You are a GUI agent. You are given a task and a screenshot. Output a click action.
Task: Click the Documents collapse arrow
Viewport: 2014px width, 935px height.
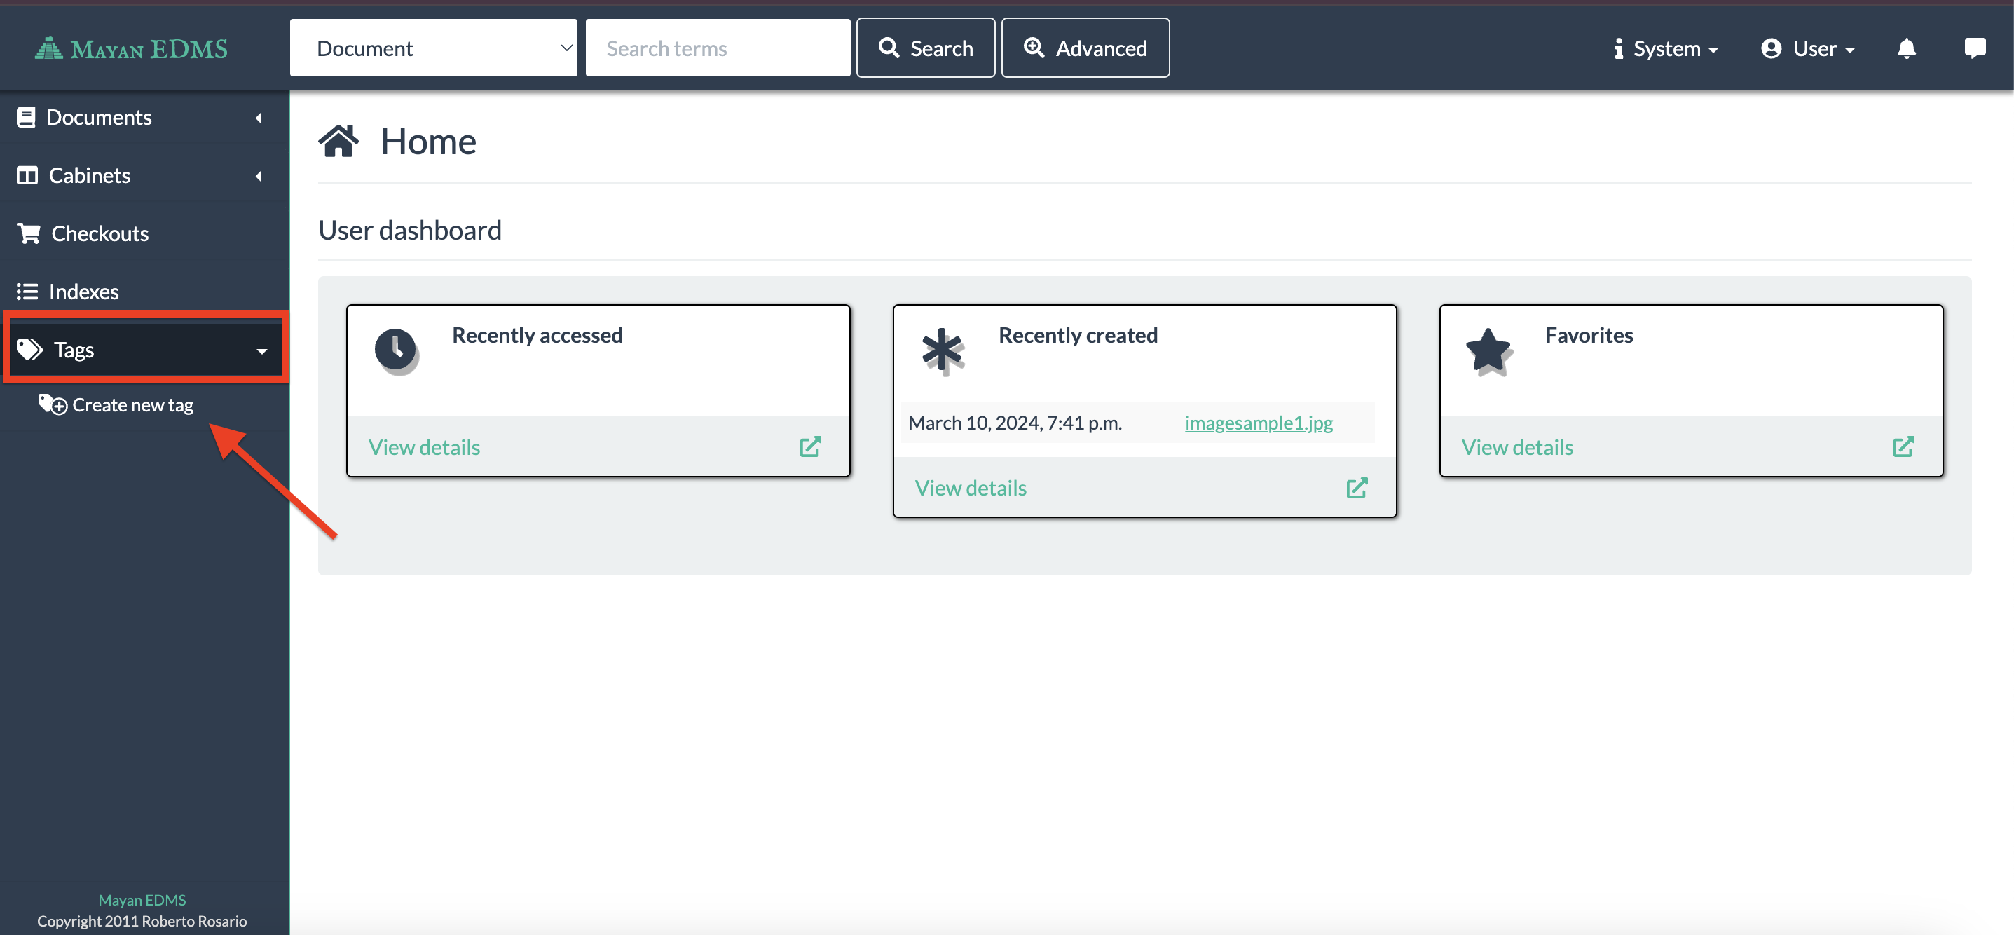pyautogui.click(x=258, y=117)
